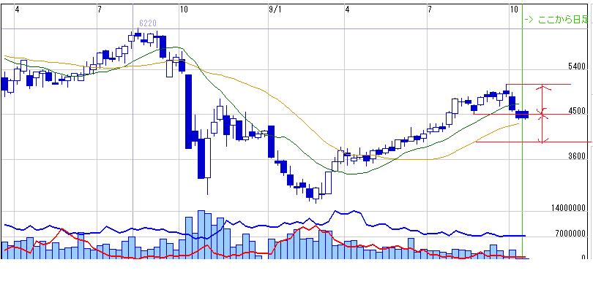
Task: Select the upper red double-headed arrow
Action: [542, 99]
